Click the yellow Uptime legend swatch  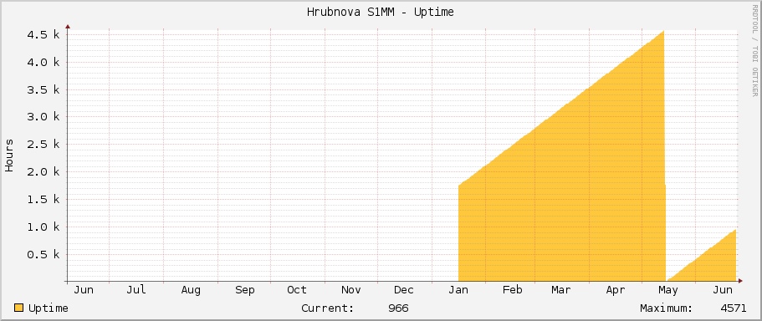coord(19,308)
